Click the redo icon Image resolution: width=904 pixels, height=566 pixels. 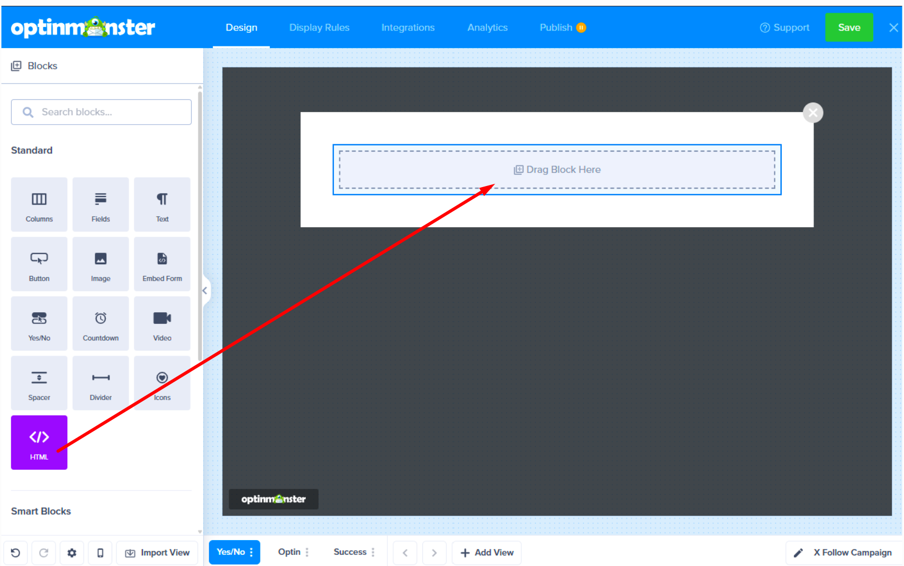pos(43,553)
